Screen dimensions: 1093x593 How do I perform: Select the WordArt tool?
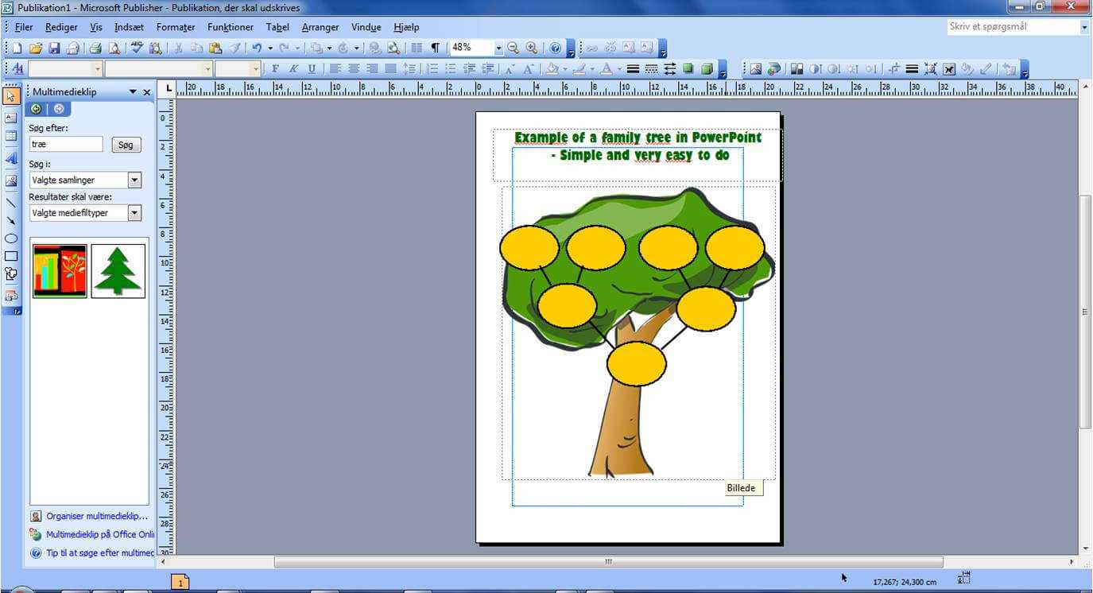click(11, 158)
